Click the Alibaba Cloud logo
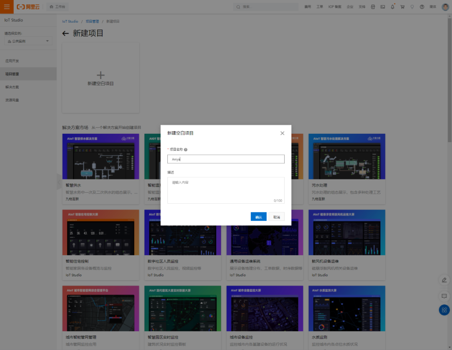 click(28, 7)
